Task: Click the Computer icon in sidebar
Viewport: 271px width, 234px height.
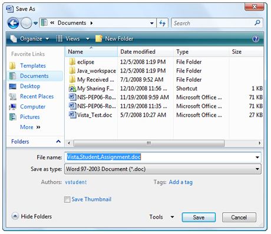Action: [x=12, y=107]
